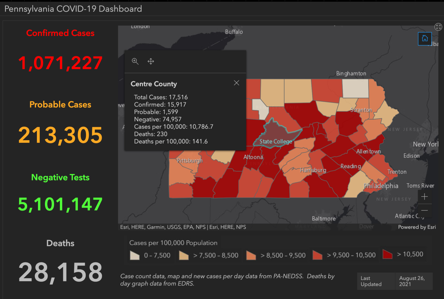Click the Trenton label on map

[397, 172]
